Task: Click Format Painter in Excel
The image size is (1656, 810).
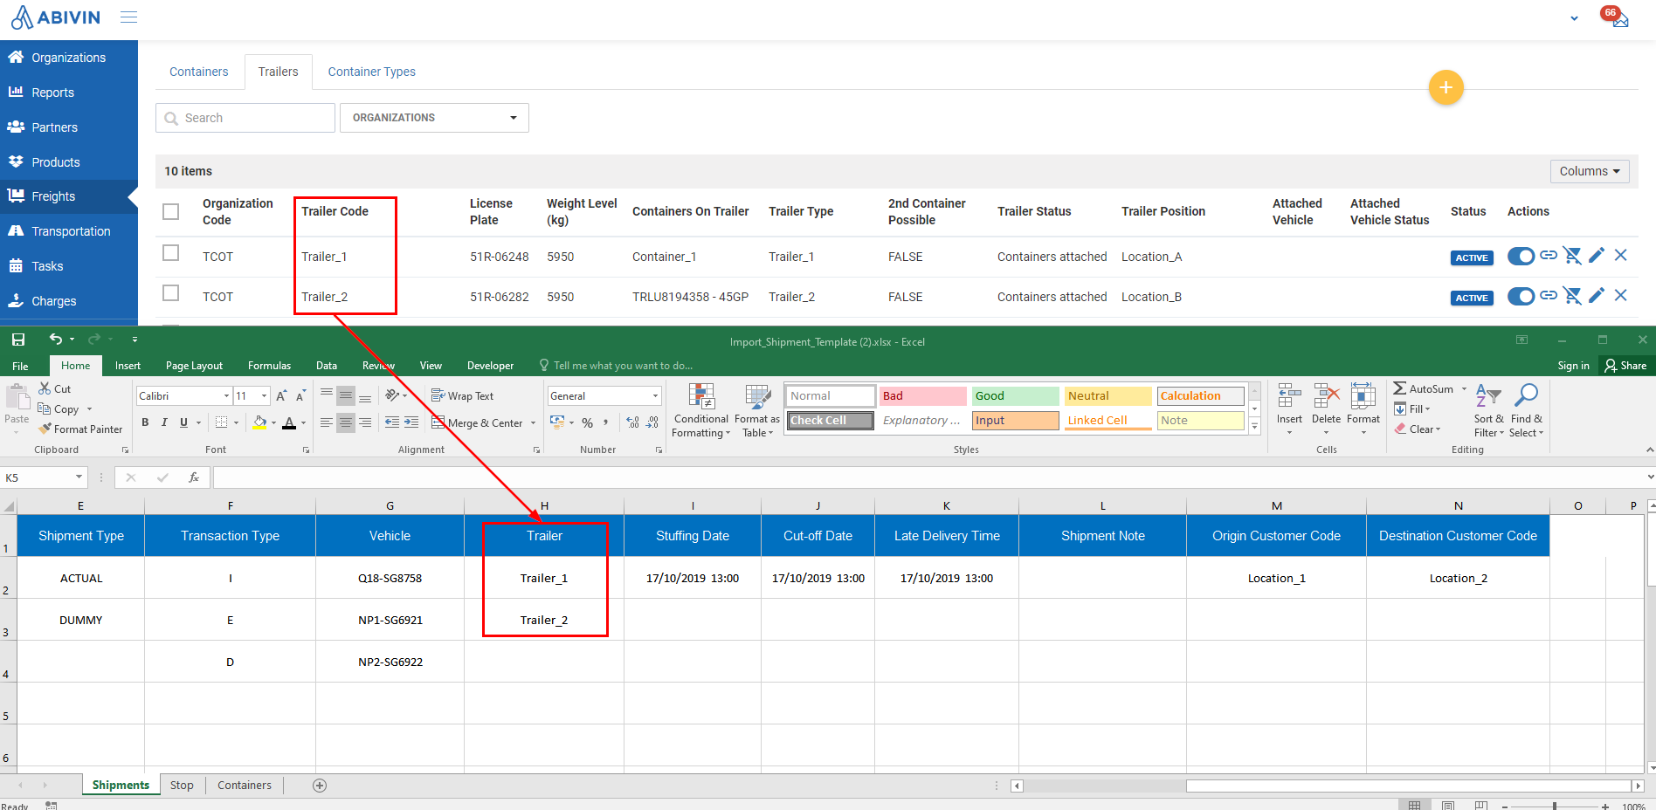Action: 80,429
